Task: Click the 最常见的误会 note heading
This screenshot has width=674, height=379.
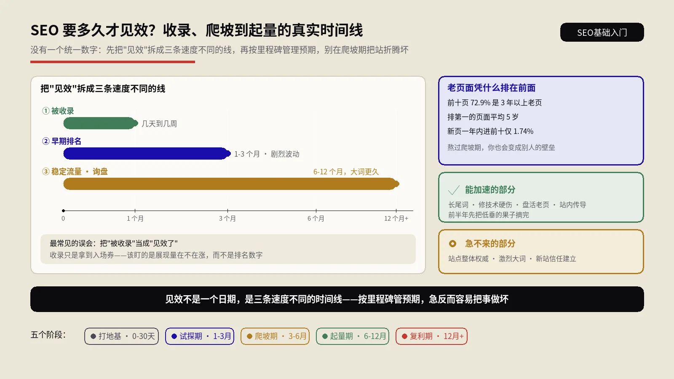Action: coord(114,243)
